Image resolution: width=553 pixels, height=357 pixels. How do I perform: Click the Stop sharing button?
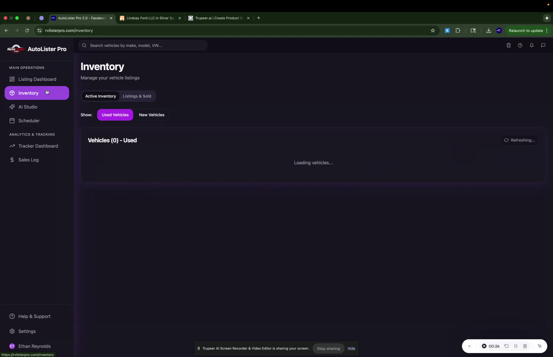coord(328,348)
